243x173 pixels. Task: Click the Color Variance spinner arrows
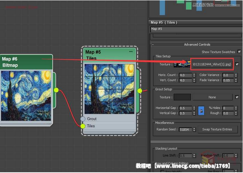tap(236, 75)
